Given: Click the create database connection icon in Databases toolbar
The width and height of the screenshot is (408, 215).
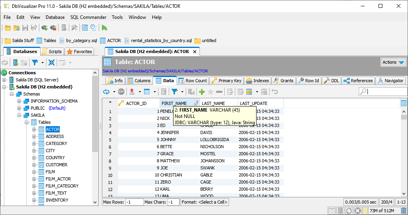Looking at the screenshot, I should coord(16,62).
